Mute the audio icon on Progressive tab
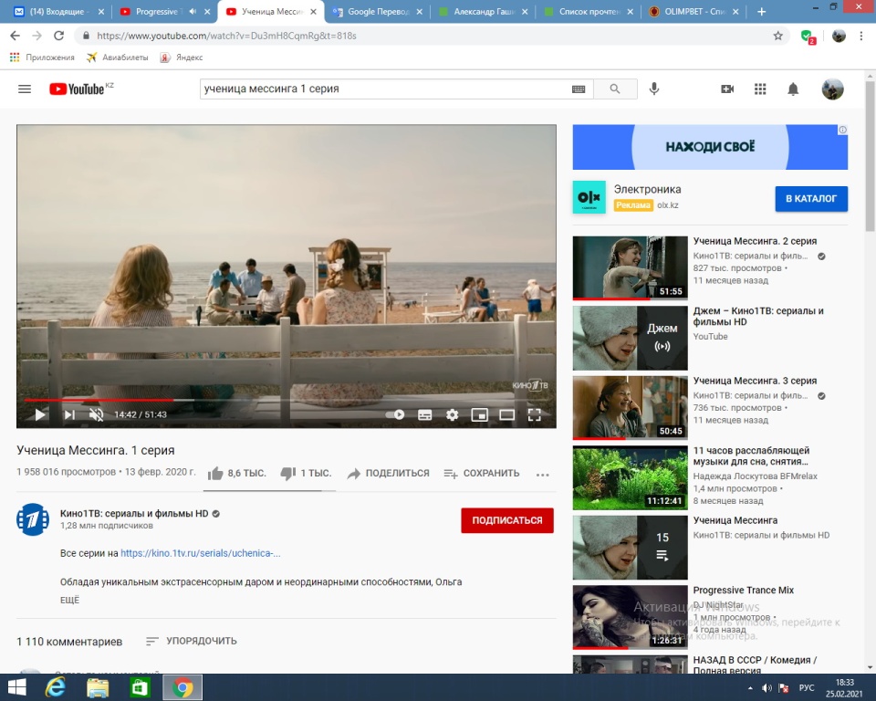This screenshot has height=701, width=876. tap(193, 11)
